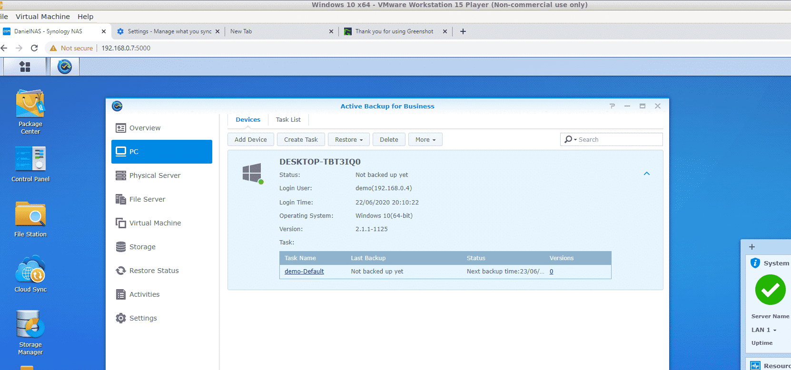This screenshot has height=370, width=791.
Task: Expand the More dropdown menu
Action: coord(425,139)
